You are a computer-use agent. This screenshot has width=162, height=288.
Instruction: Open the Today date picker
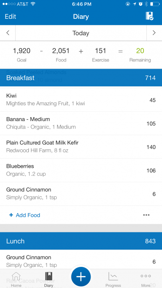tap(81, 33)
